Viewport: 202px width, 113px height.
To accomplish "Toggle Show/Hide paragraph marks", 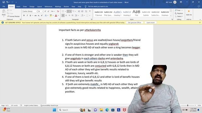I will [90, 11].
